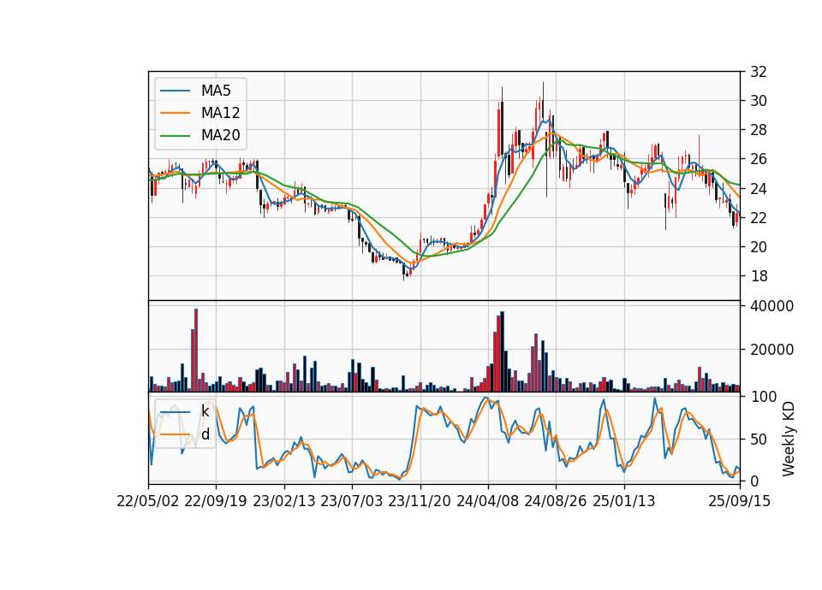The image size is (822, 590).
Task: Click the 23/11/20 date tick label
Action: pos(420,501)
